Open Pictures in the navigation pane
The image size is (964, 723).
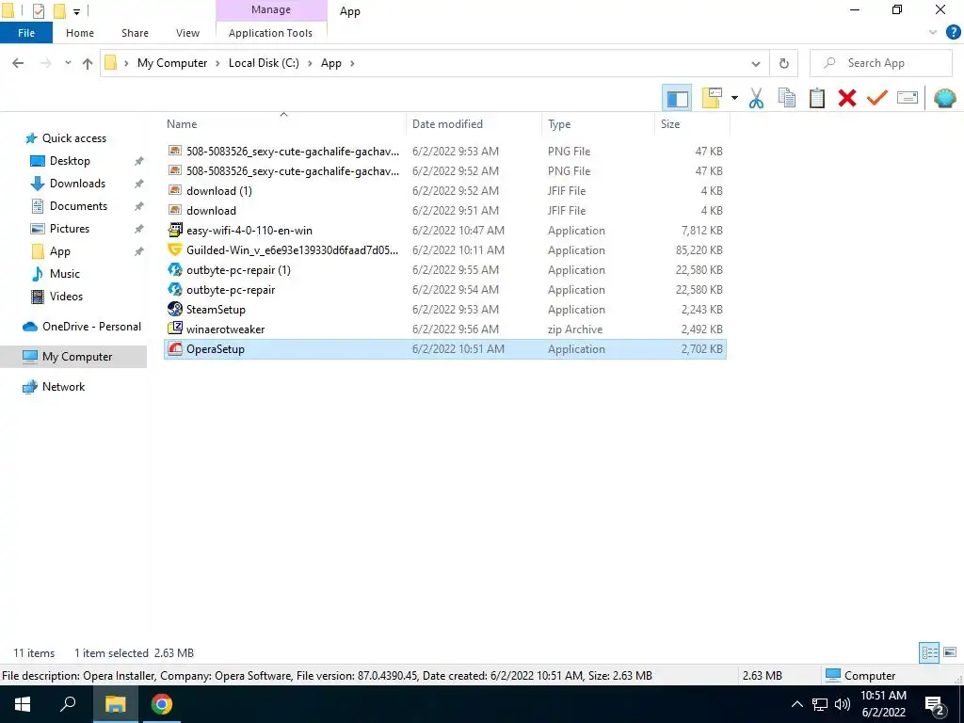pyautogui.click(x=70, y=229)
